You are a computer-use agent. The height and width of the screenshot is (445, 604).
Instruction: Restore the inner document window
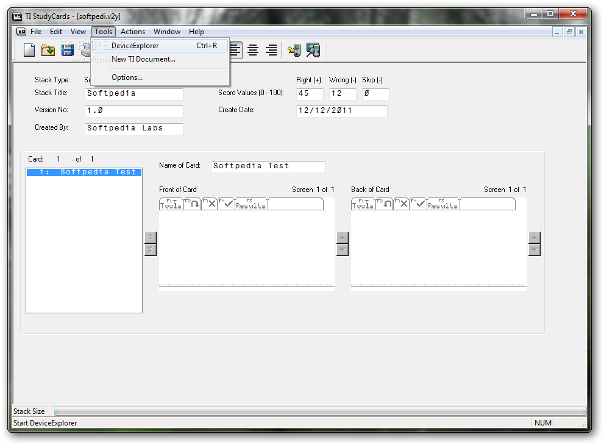(x=569, y=32)
